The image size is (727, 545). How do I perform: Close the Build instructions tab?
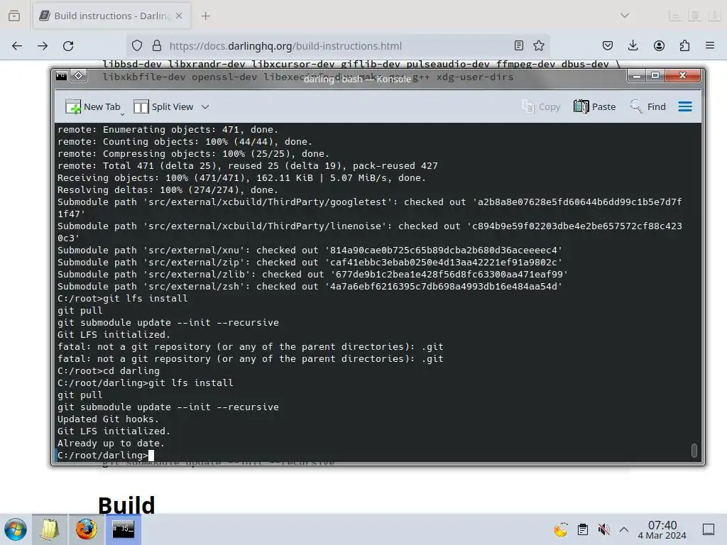[179, 16]
